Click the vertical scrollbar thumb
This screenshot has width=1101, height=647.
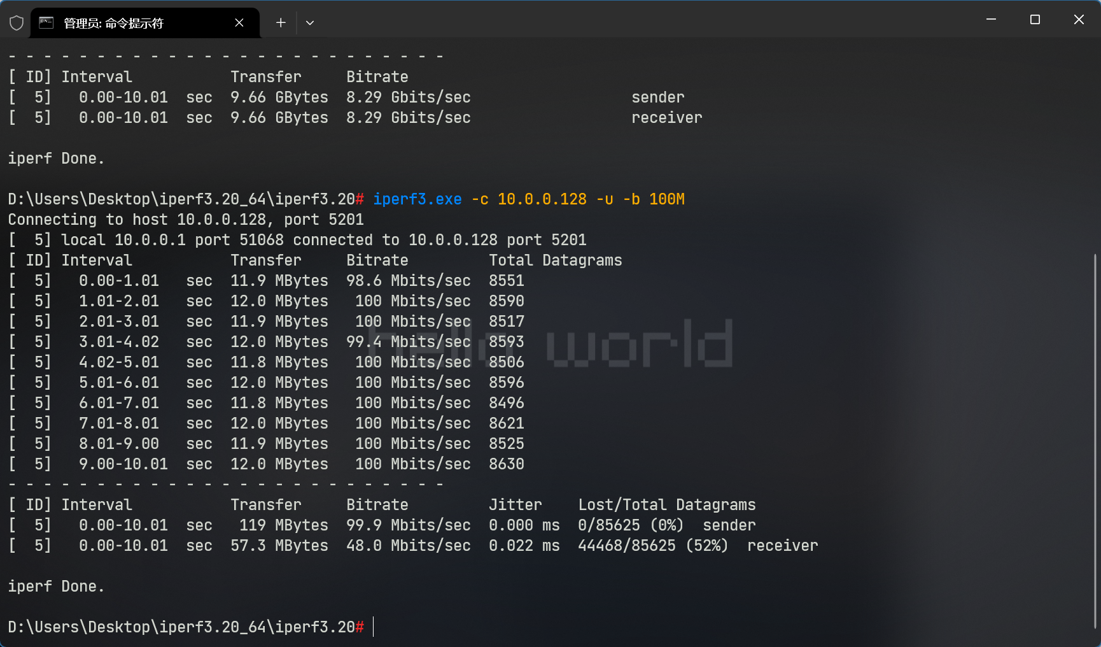click(x=1095, y=439)
